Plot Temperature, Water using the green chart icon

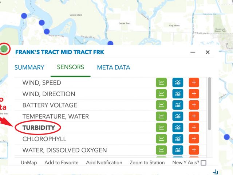161,116
